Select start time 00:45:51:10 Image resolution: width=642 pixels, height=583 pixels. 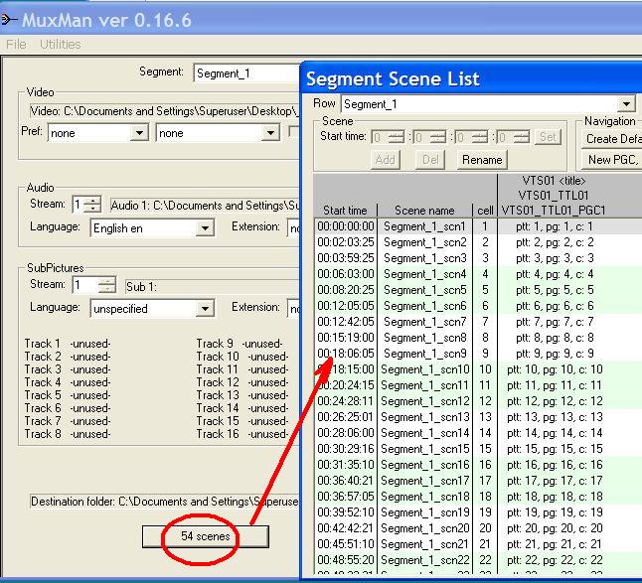click(x=346, y=544)
